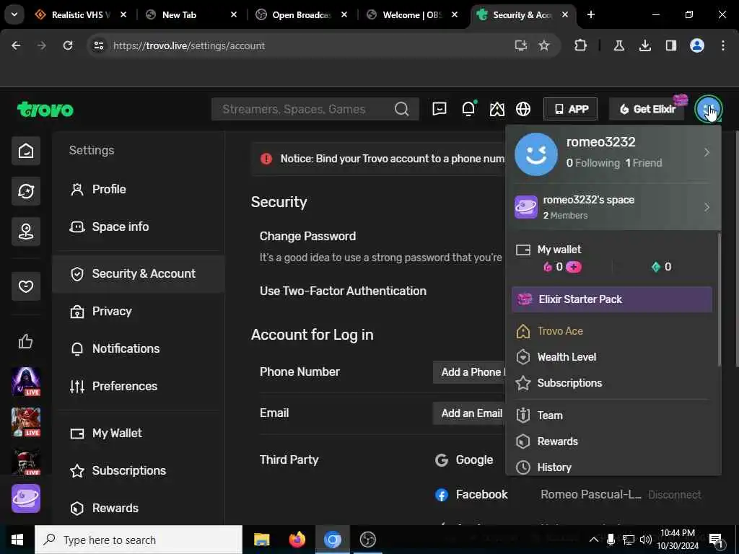Viewport: 739px width, 554px height.
Task: Click the creator studio crown icon in header
Action: tap(497, 109)
